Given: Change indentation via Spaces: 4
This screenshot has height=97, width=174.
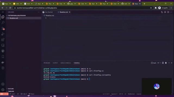Looking at the screenshot, I should coord(114,94).
